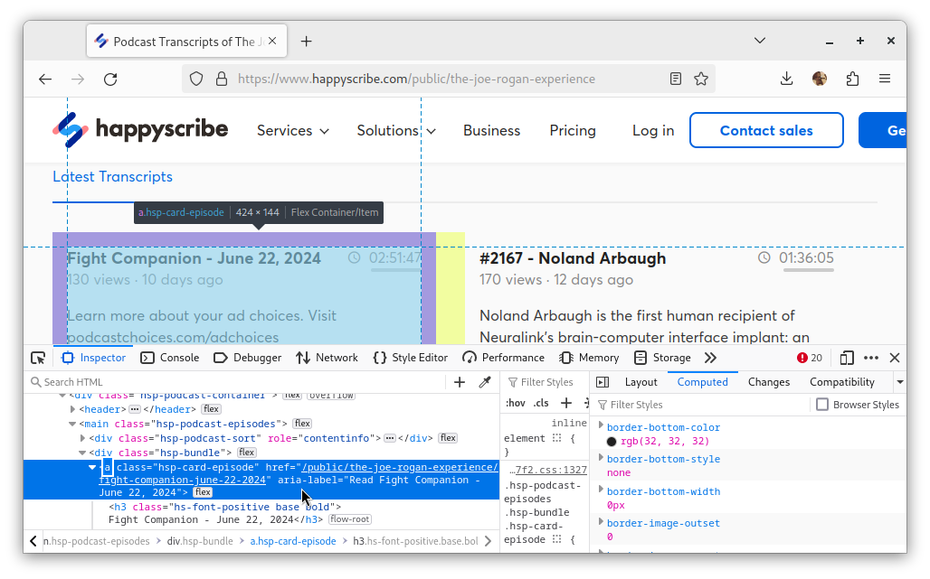The width and height of the screenshot is (930, 579).
Task: Expand the border-bottom-color computed property
Action: [601, 425]
